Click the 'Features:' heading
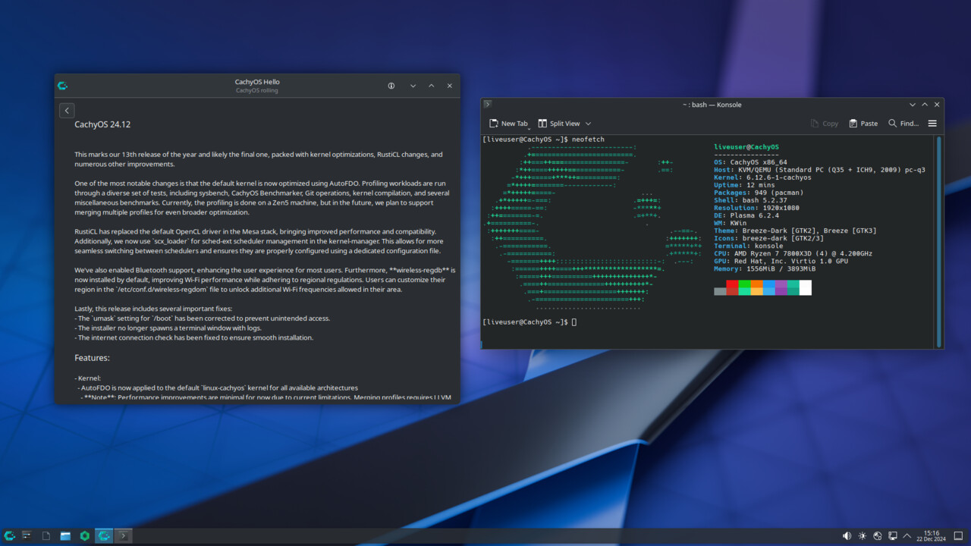 coord(92,358)
